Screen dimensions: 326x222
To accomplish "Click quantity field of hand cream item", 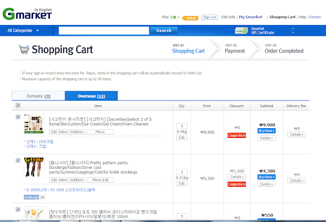I will (x=182, y=216).
